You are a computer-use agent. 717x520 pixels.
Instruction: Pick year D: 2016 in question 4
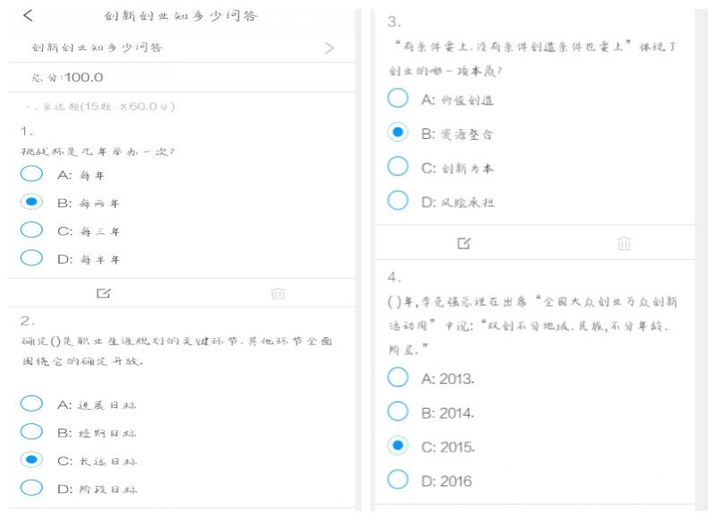[x=398, y=481]
